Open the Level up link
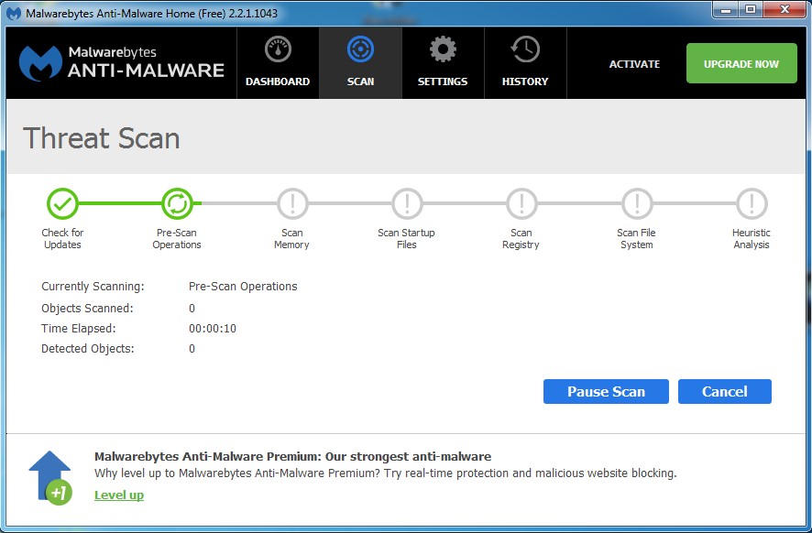Image resolution: width=812 pixels, height=533 pixels. point(118,495)
